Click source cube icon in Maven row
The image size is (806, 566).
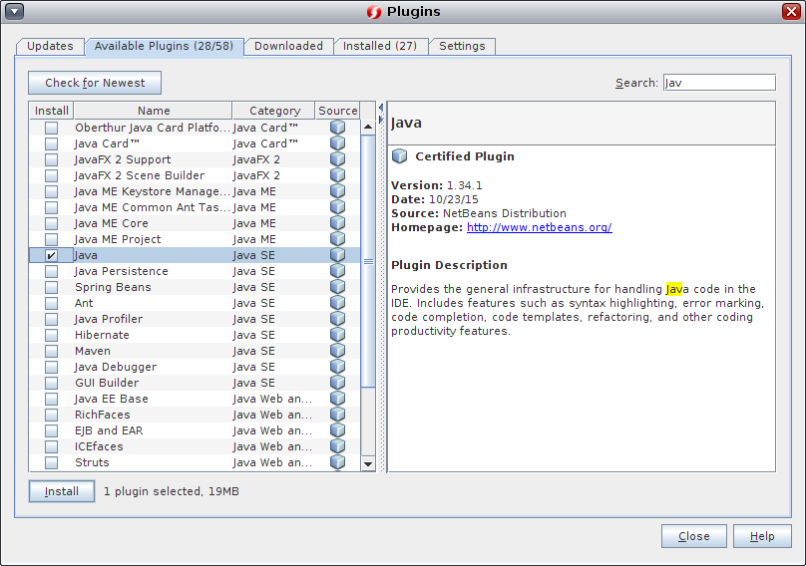click(337, 351)
